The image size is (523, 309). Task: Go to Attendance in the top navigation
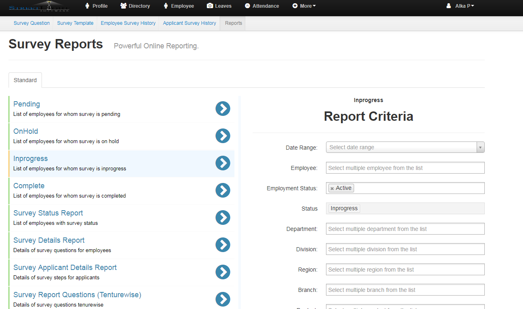[x=262, y=6]
